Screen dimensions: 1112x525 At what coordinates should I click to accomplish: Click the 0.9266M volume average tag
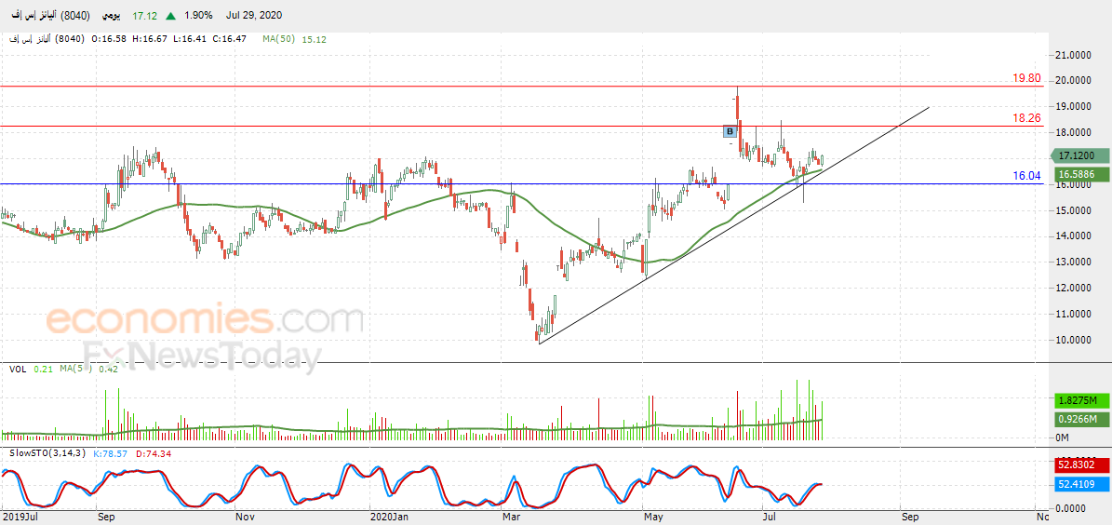coord(1080,420)
